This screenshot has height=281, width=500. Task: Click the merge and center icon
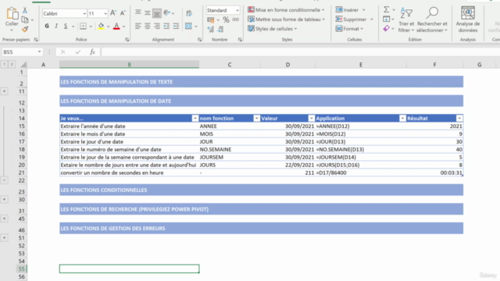(x=188, y=26)
